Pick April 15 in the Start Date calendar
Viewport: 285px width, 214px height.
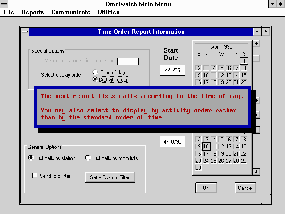pos(244,75)
